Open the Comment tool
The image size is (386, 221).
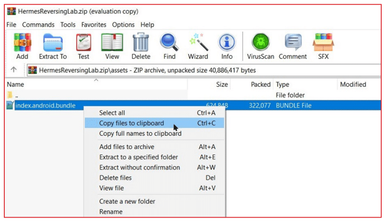tap(292, 46)
